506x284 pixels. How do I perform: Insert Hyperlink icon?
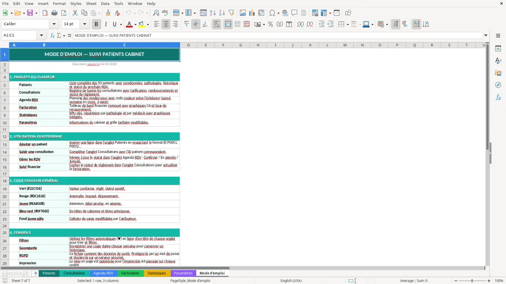point(285,13)
